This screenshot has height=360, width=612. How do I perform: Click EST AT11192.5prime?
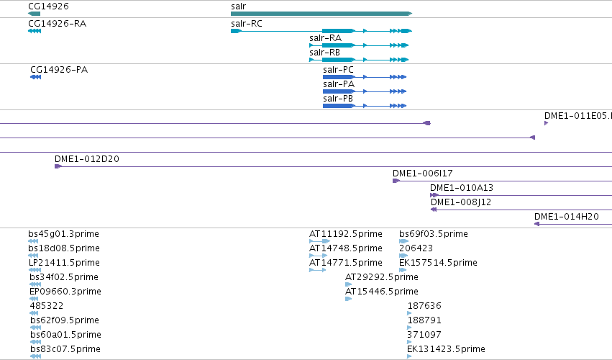(346, 234)
